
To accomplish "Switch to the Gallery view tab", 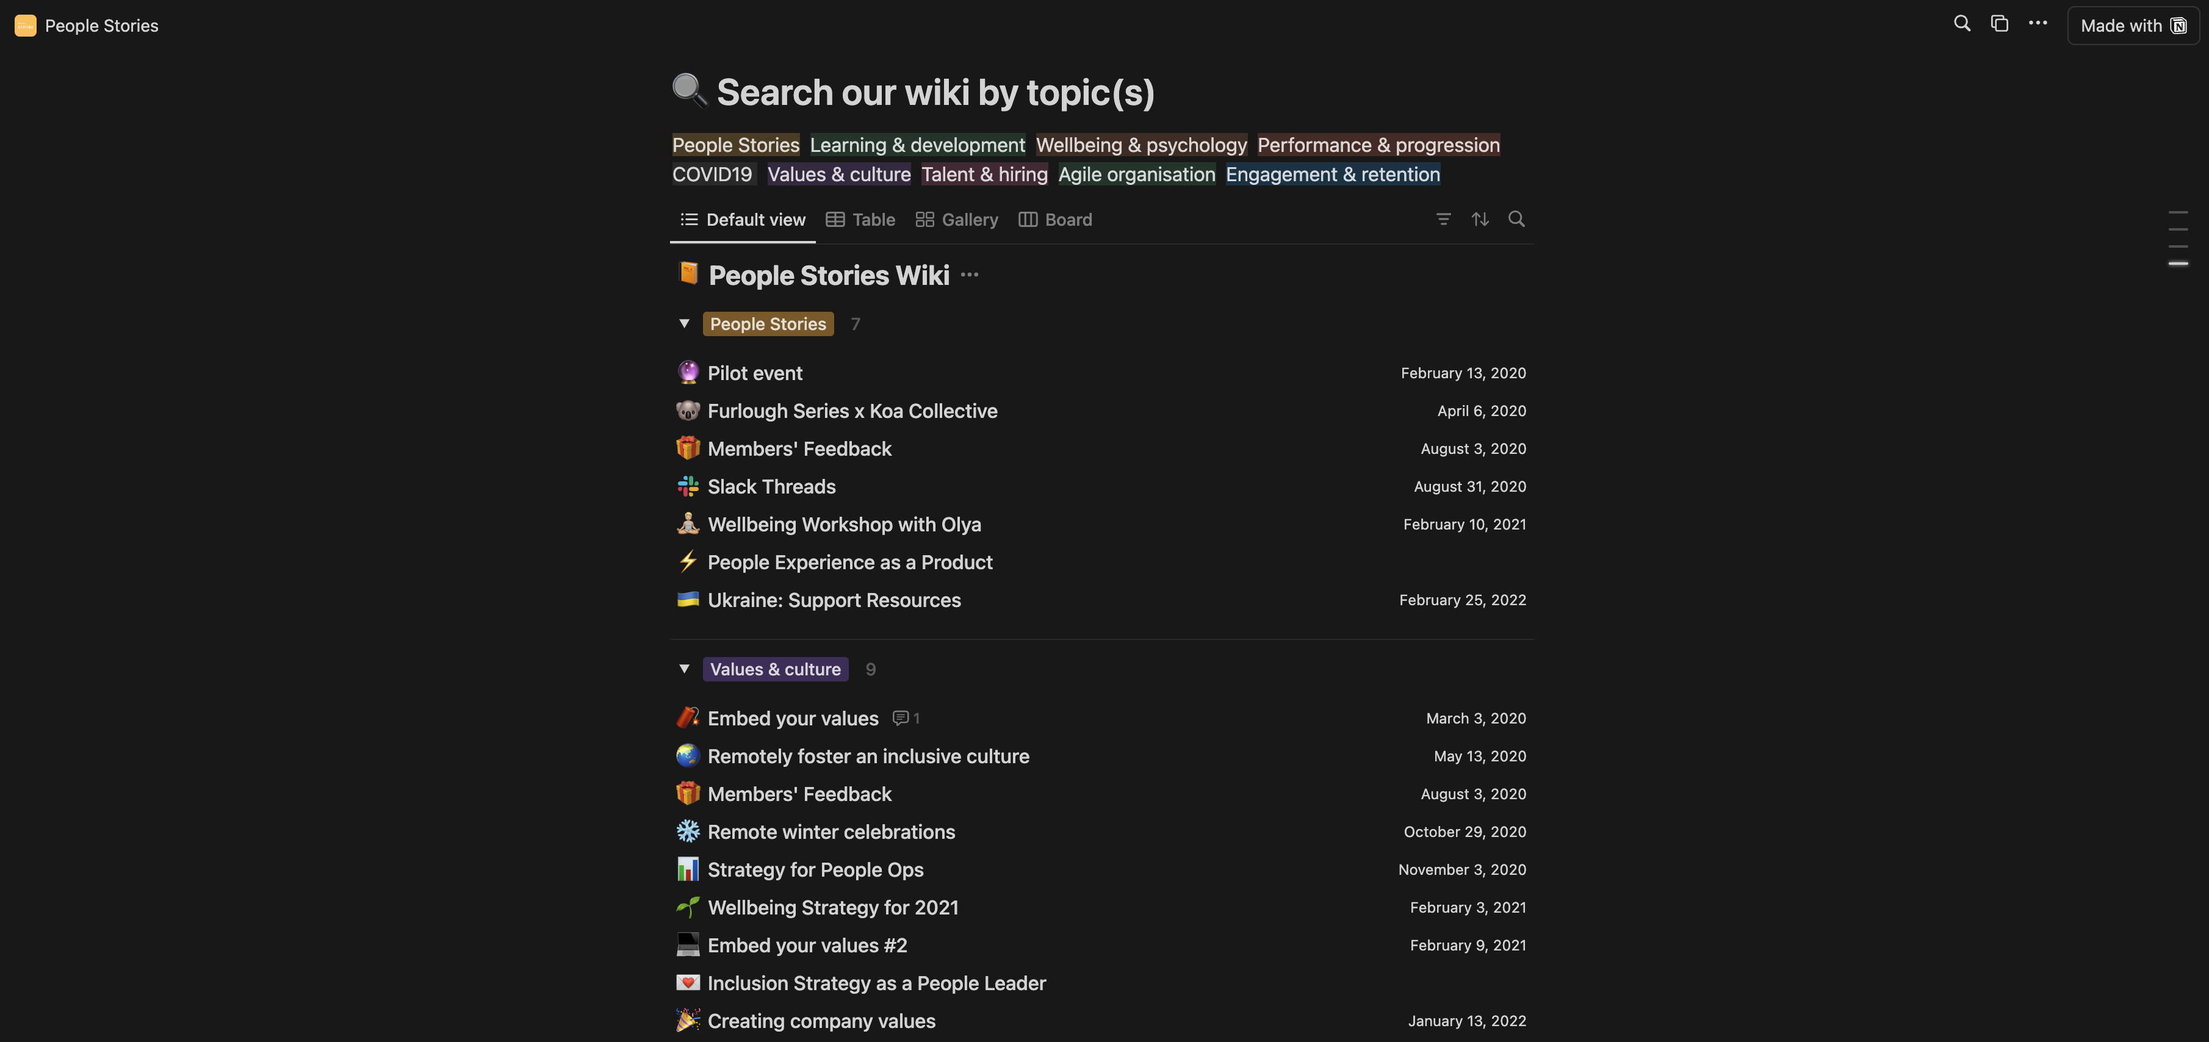I will (957, 220).
